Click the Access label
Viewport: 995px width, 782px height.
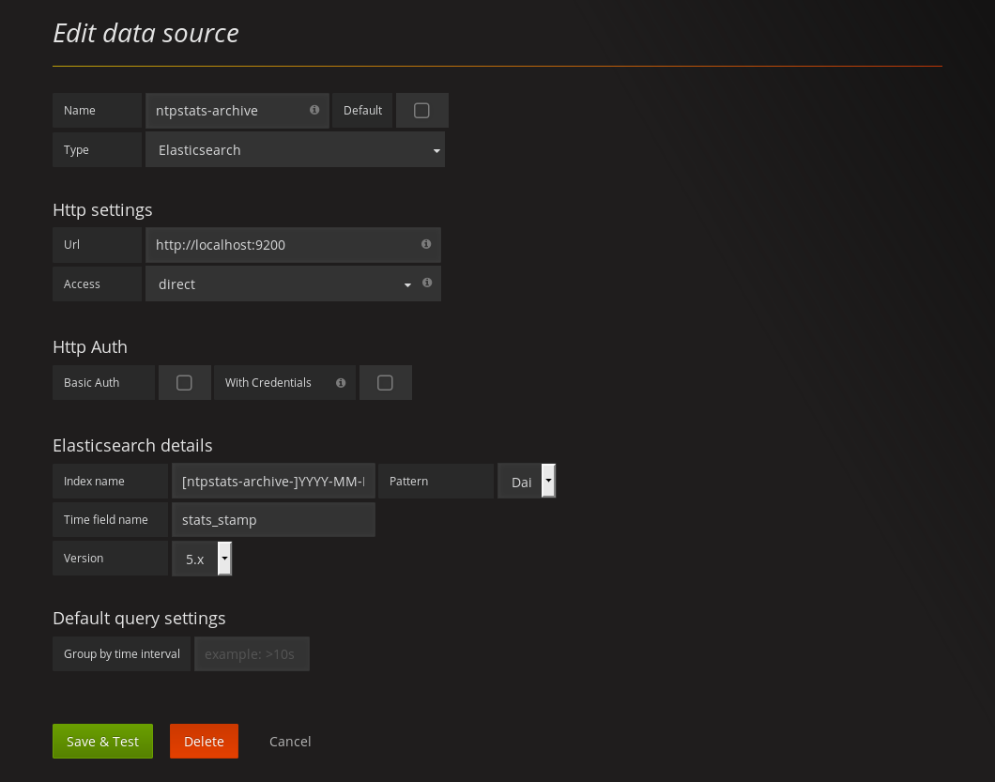[x=82, y=284]
